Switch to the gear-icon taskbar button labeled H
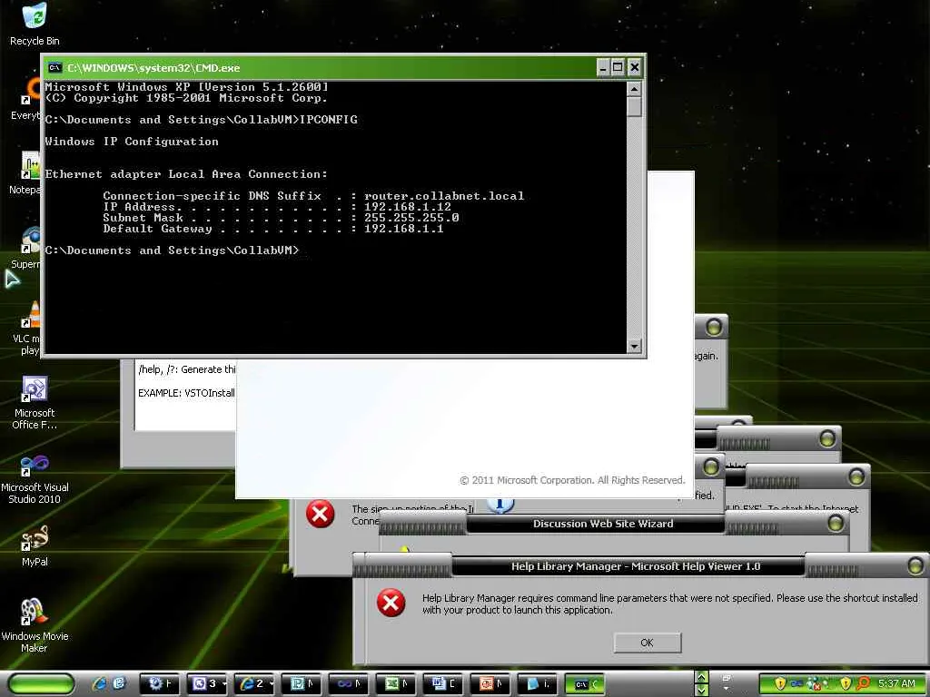This screenshot has width=930, height=697. (160, 684)
